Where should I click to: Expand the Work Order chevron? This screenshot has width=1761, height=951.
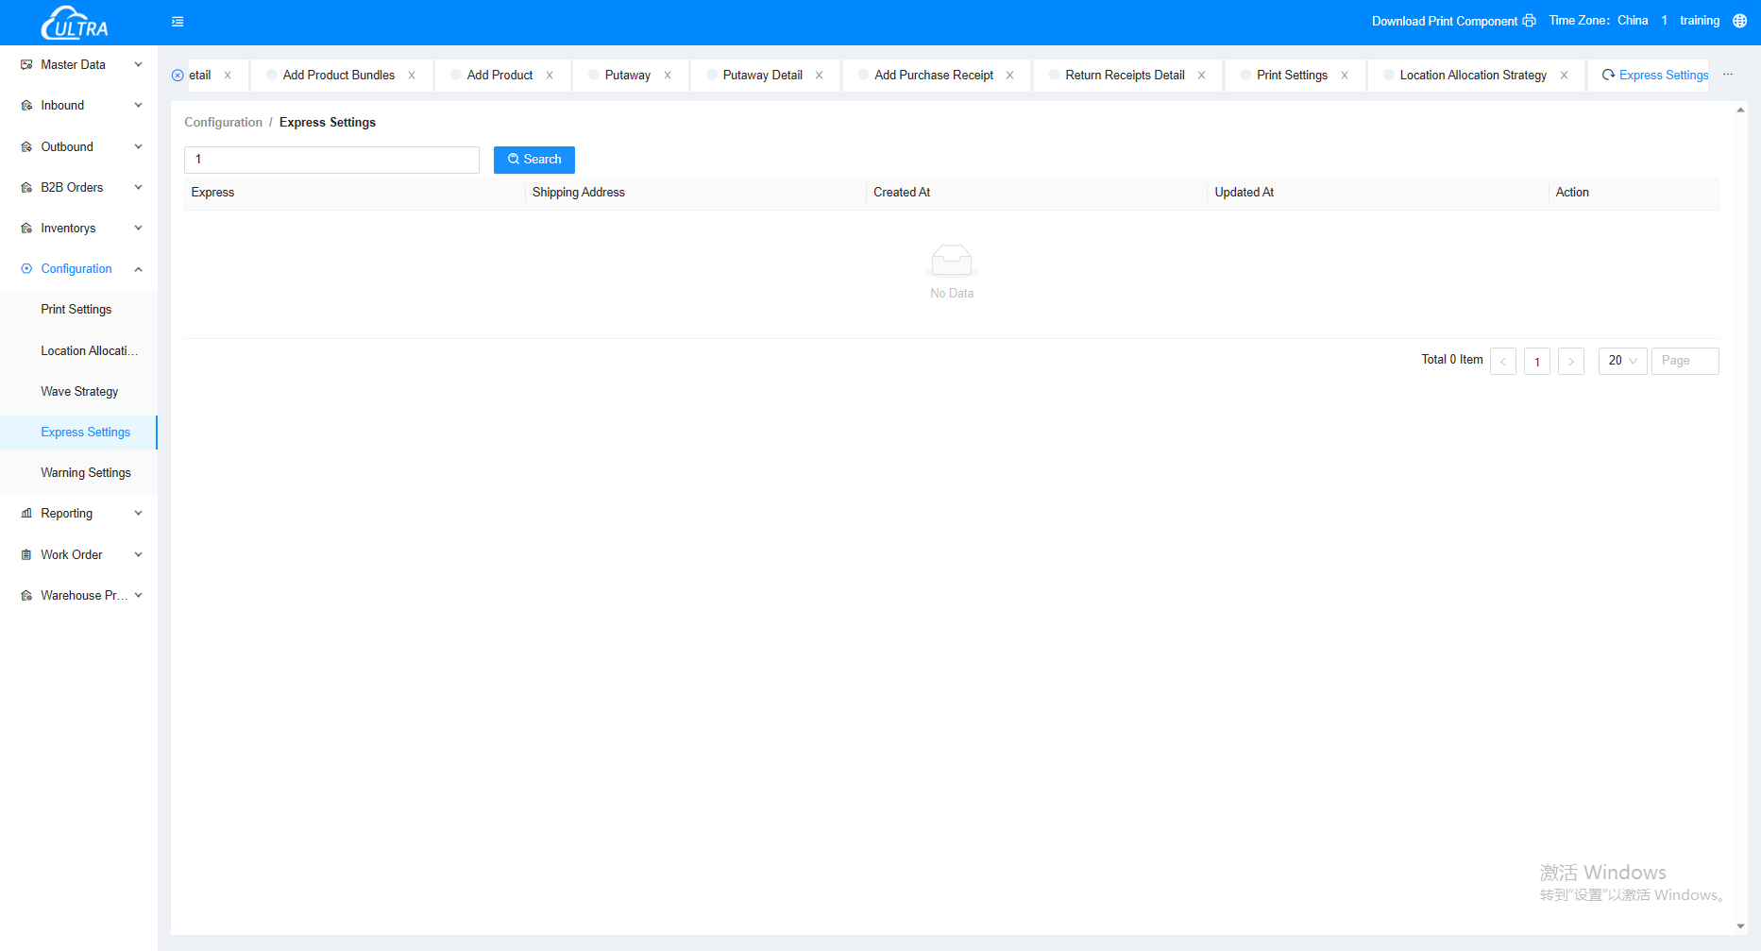point(139,555)
